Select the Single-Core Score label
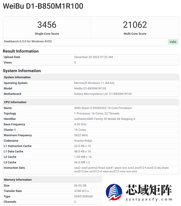The height and width of the screenshot is (206, 181). [x=47, y=34]
